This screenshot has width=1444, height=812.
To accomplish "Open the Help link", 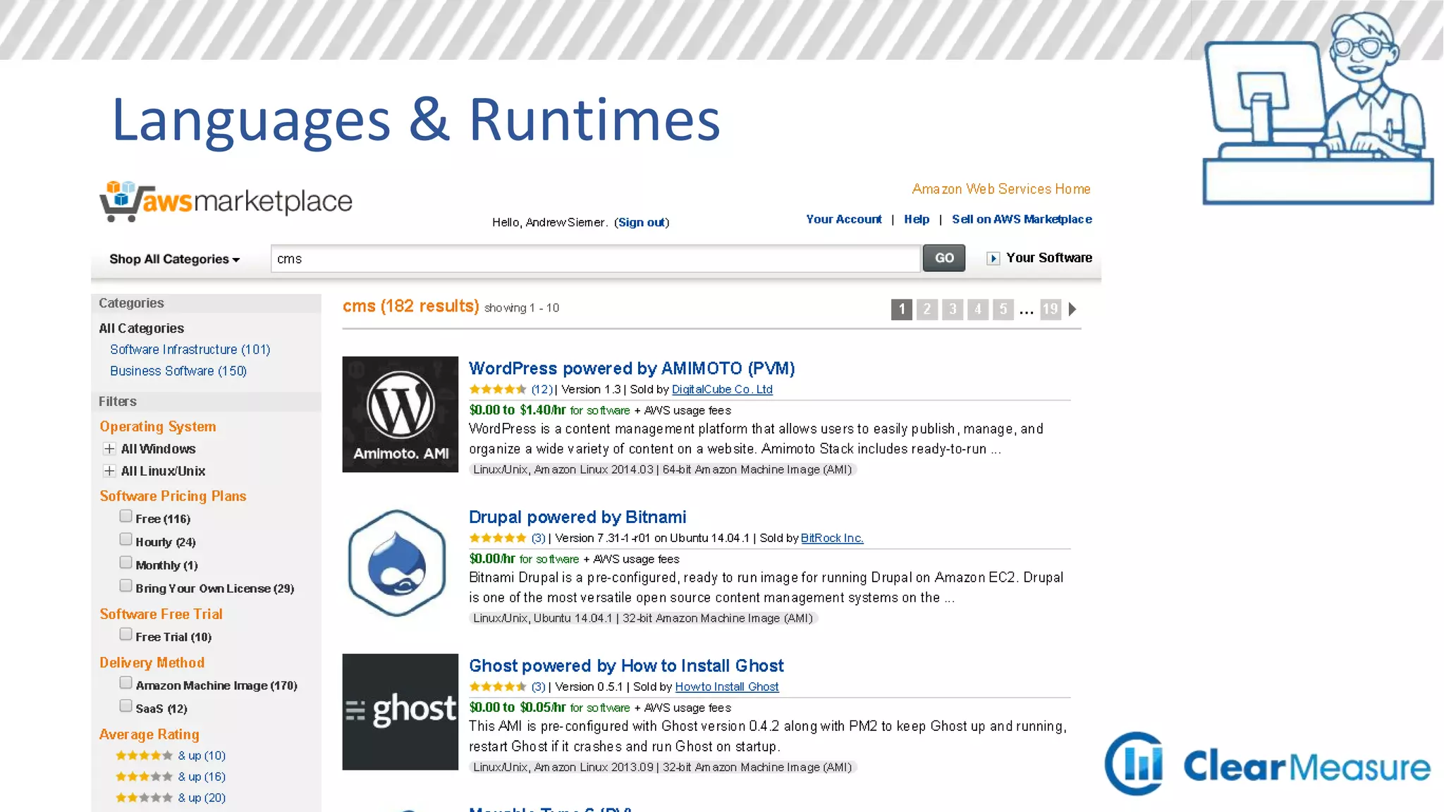I will pos(917,219).
